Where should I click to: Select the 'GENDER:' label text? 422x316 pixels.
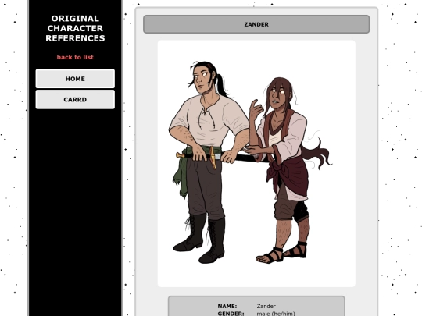pos(231,314)
